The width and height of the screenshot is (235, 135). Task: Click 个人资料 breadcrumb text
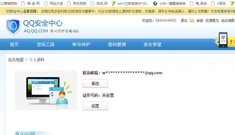pos(37,60)
